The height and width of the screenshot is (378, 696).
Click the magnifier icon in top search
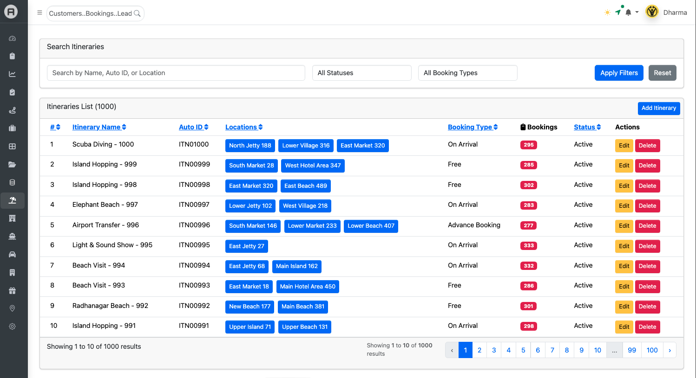tap(137, 13)
